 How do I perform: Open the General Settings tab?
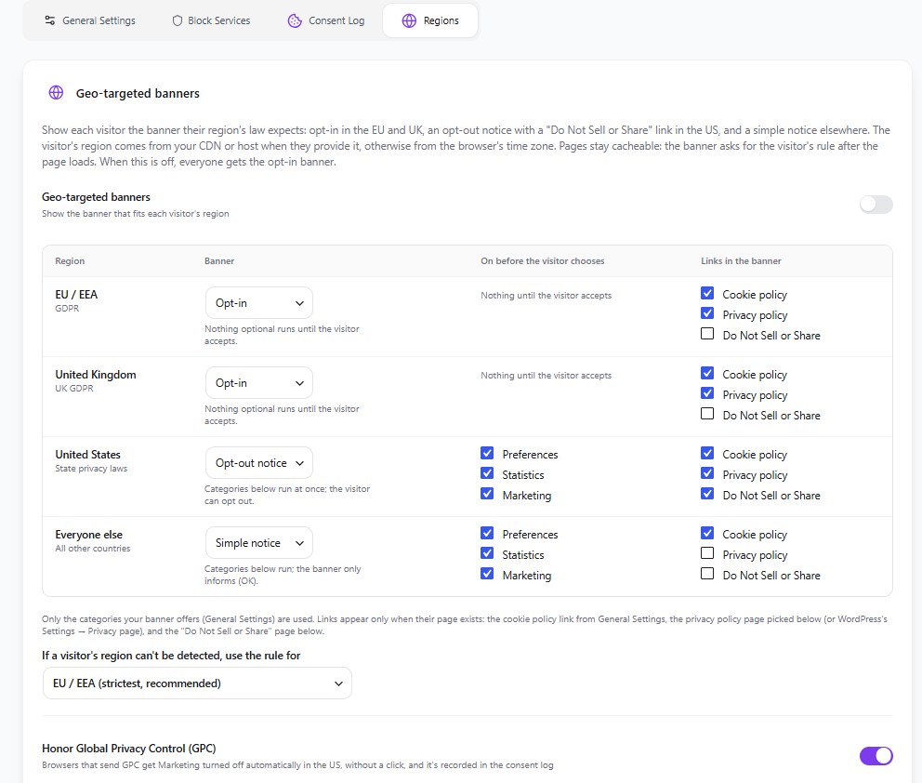[90, 20]
